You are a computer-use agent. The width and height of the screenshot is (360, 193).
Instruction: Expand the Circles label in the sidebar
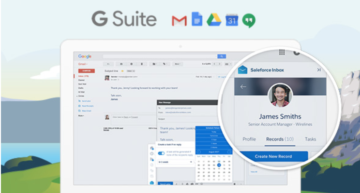pos(80,96)
